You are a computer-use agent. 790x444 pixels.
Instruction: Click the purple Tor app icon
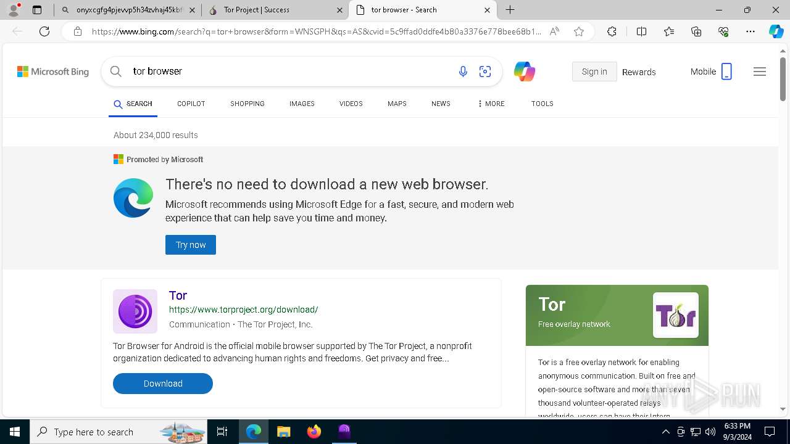pos(135,311)
